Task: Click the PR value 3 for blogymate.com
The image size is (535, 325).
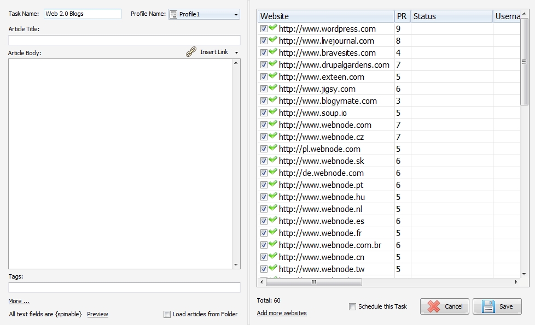Action: (398, 101)
